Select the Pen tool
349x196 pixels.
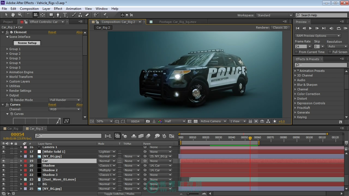58,15
